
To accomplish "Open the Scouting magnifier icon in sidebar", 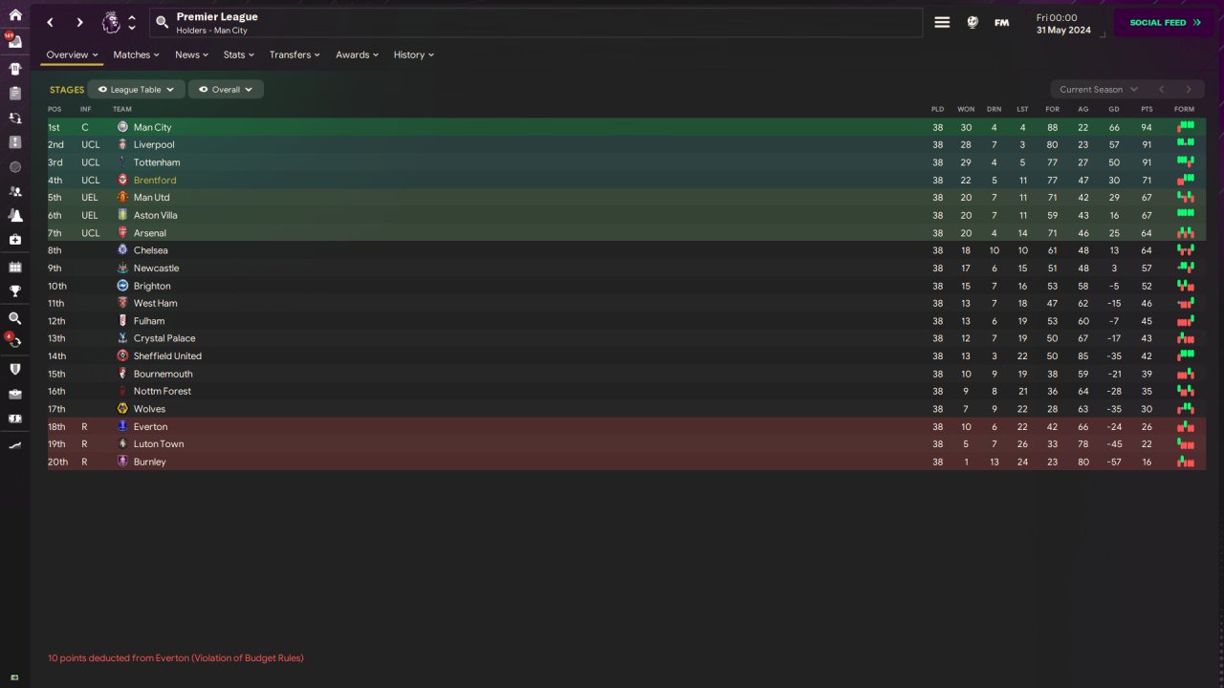I will [14, 318].
